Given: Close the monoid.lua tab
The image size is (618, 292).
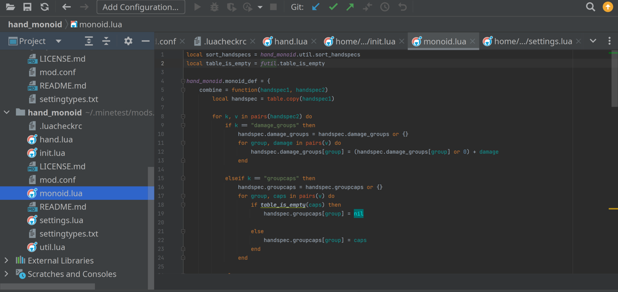Looking at the screenshot, I should click(x=472, y=42).
